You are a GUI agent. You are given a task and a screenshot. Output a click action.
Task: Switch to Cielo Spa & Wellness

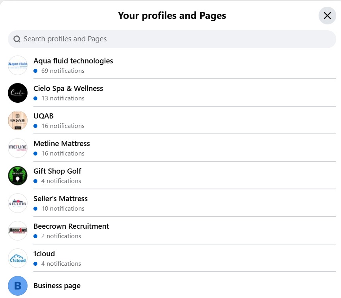[x=68, y=89]
